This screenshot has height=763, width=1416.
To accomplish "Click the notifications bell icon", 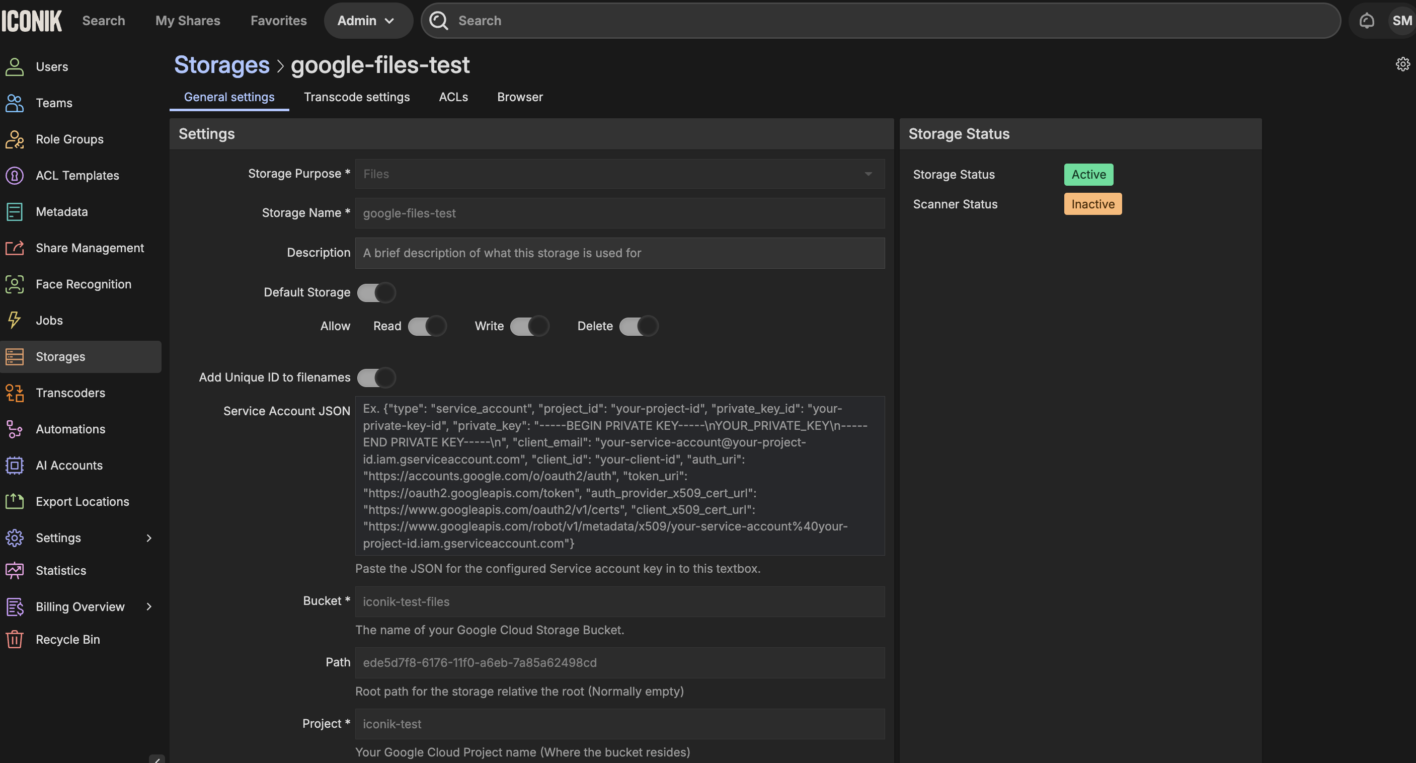I will click(x=1367, y=21).
